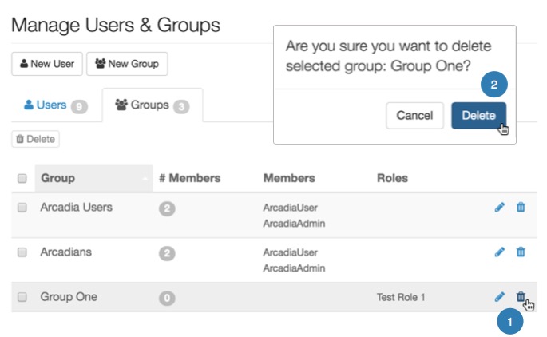Click the Test Role 1 role entry
Image resolution: width=547 pixels, height=337 pixels.
coord(401,298)
